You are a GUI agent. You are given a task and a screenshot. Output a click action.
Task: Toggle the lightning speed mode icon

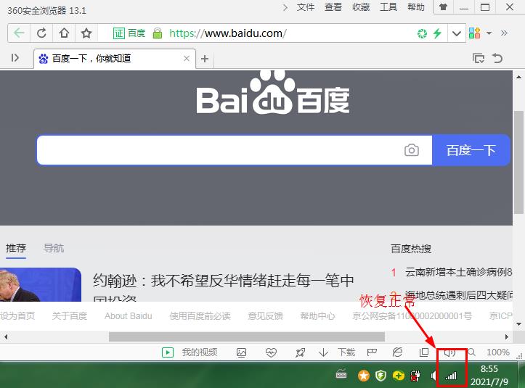click(437, 33)
